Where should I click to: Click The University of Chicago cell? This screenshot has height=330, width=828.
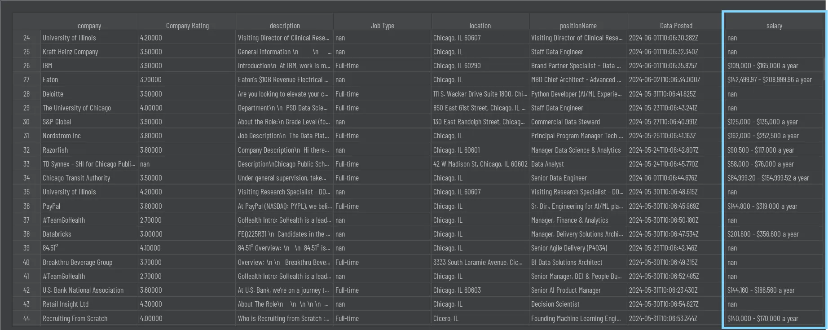(x=89, y=108)
